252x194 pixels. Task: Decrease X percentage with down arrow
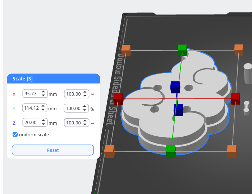coord(85,96)
